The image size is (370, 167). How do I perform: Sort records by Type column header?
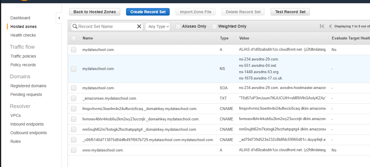[x=224, y=38]
